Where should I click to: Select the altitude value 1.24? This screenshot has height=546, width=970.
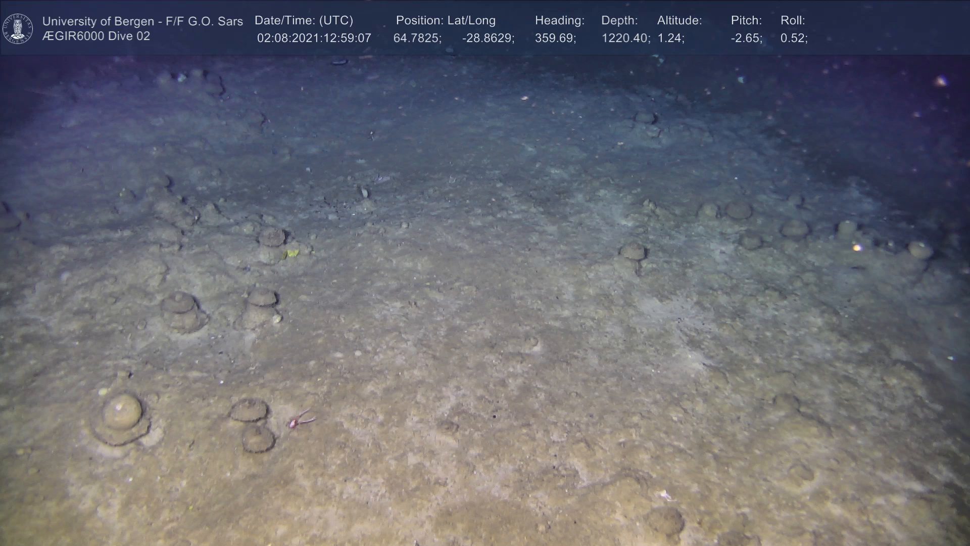point(670,38)
